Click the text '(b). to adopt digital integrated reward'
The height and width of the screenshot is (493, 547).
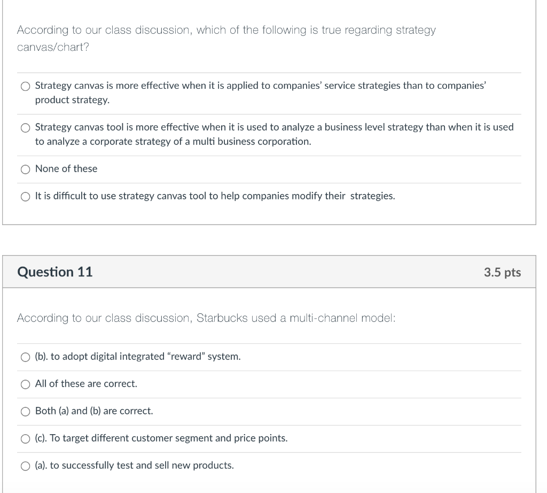138,356
